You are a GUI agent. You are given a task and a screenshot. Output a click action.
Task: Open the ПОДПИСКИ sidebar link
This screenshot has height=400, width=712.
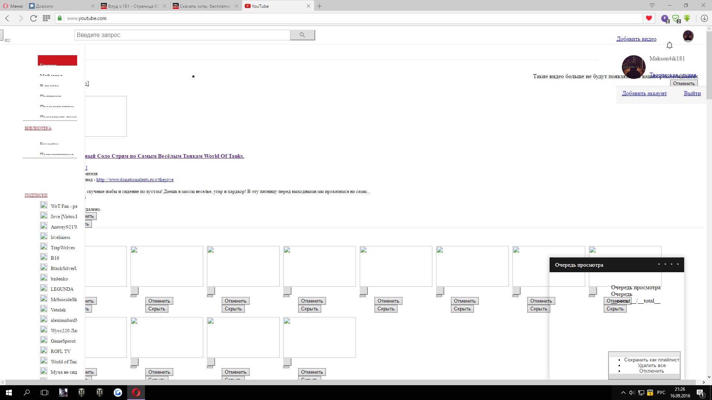(36, 195)
